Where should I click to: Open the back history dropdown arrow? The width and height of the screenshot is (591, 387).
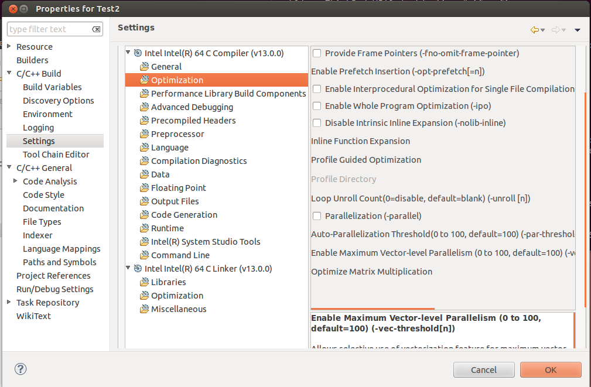[543, 30]
